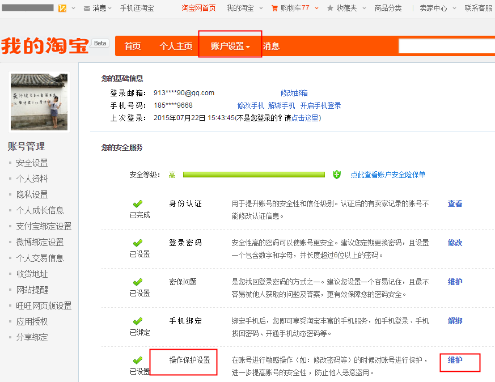The width and height of the screenshot is (495, 382).
Task: Click 查看 for 身份认证
Action: (455, 204)
